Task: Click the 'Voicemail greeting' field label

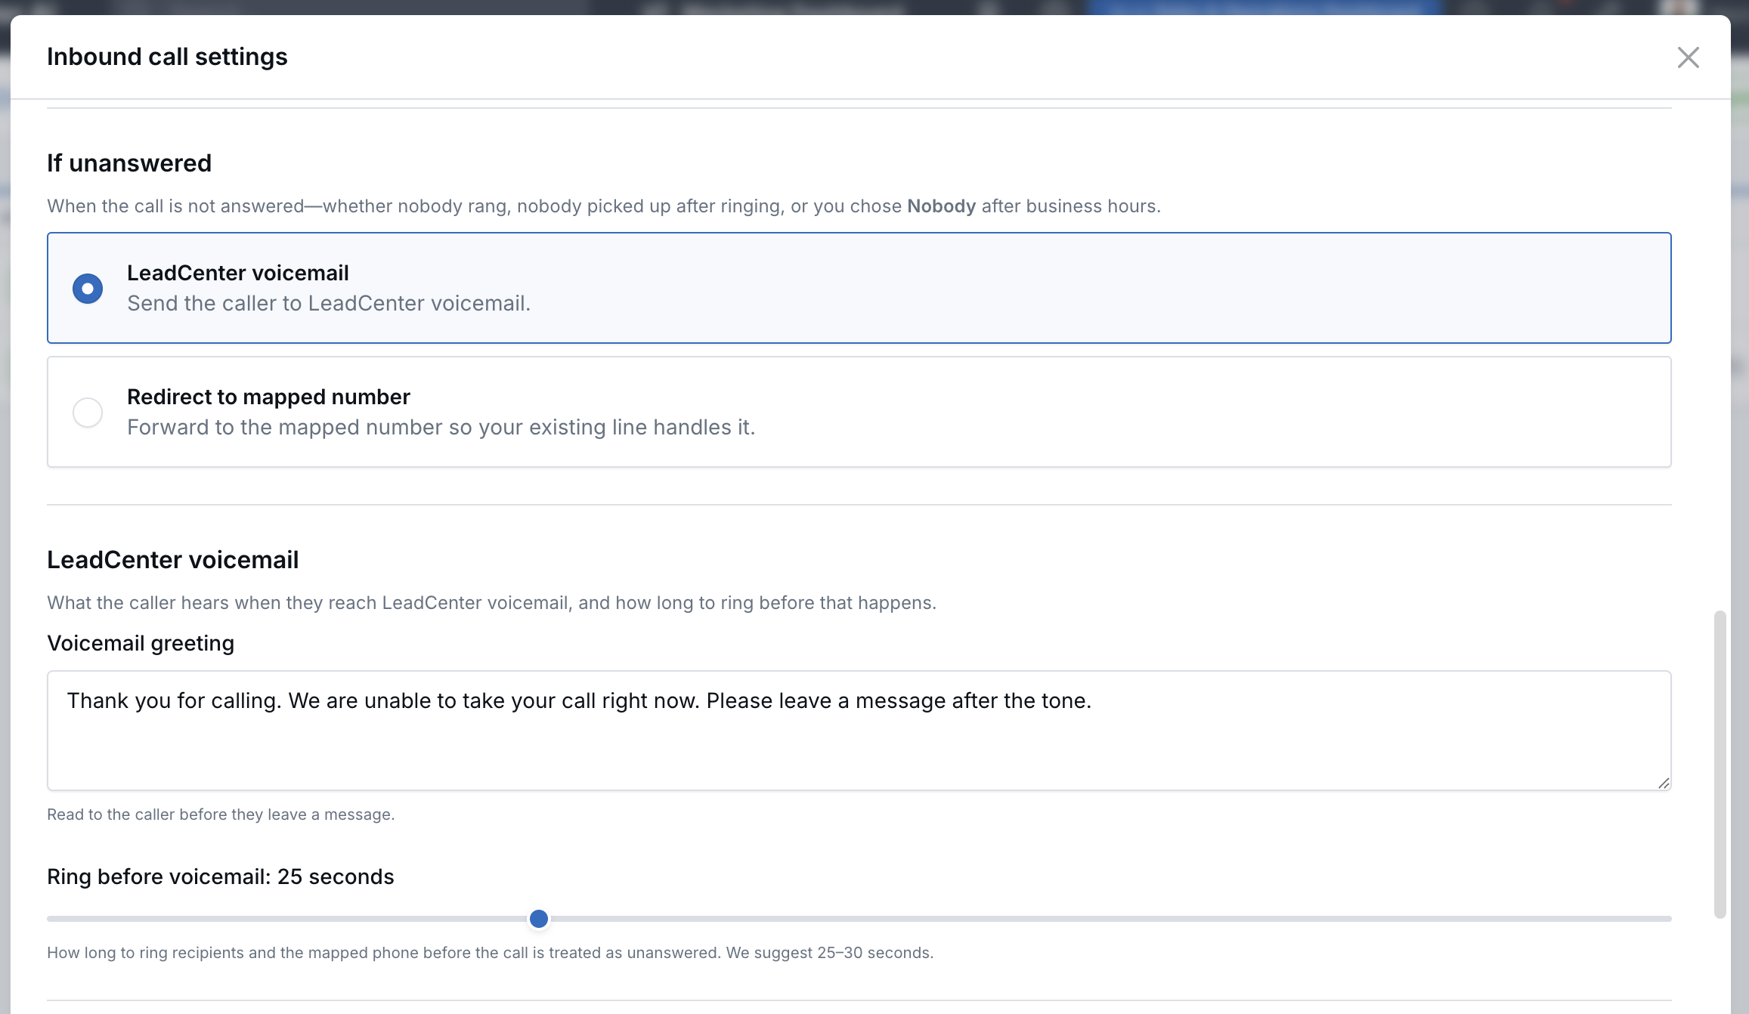Action: pyautogui.click(x=141, y=643)
